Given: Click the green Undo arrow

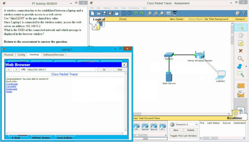Looking at the screenshot, I should pos(136,13).
